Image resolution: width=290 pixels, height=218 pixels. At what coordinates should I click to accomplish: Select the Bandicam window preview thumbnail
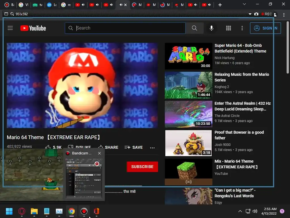[x=84, y=178]
